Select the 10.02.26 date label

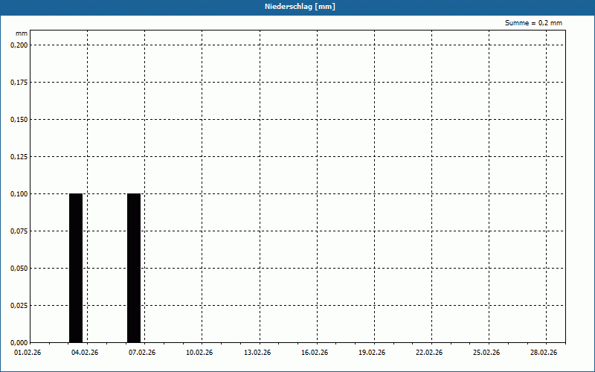tap(199, 353)
